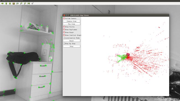This screenshot has width=180, height=101.
Task: Fit the image to window icon
Action: pos(17,4)
